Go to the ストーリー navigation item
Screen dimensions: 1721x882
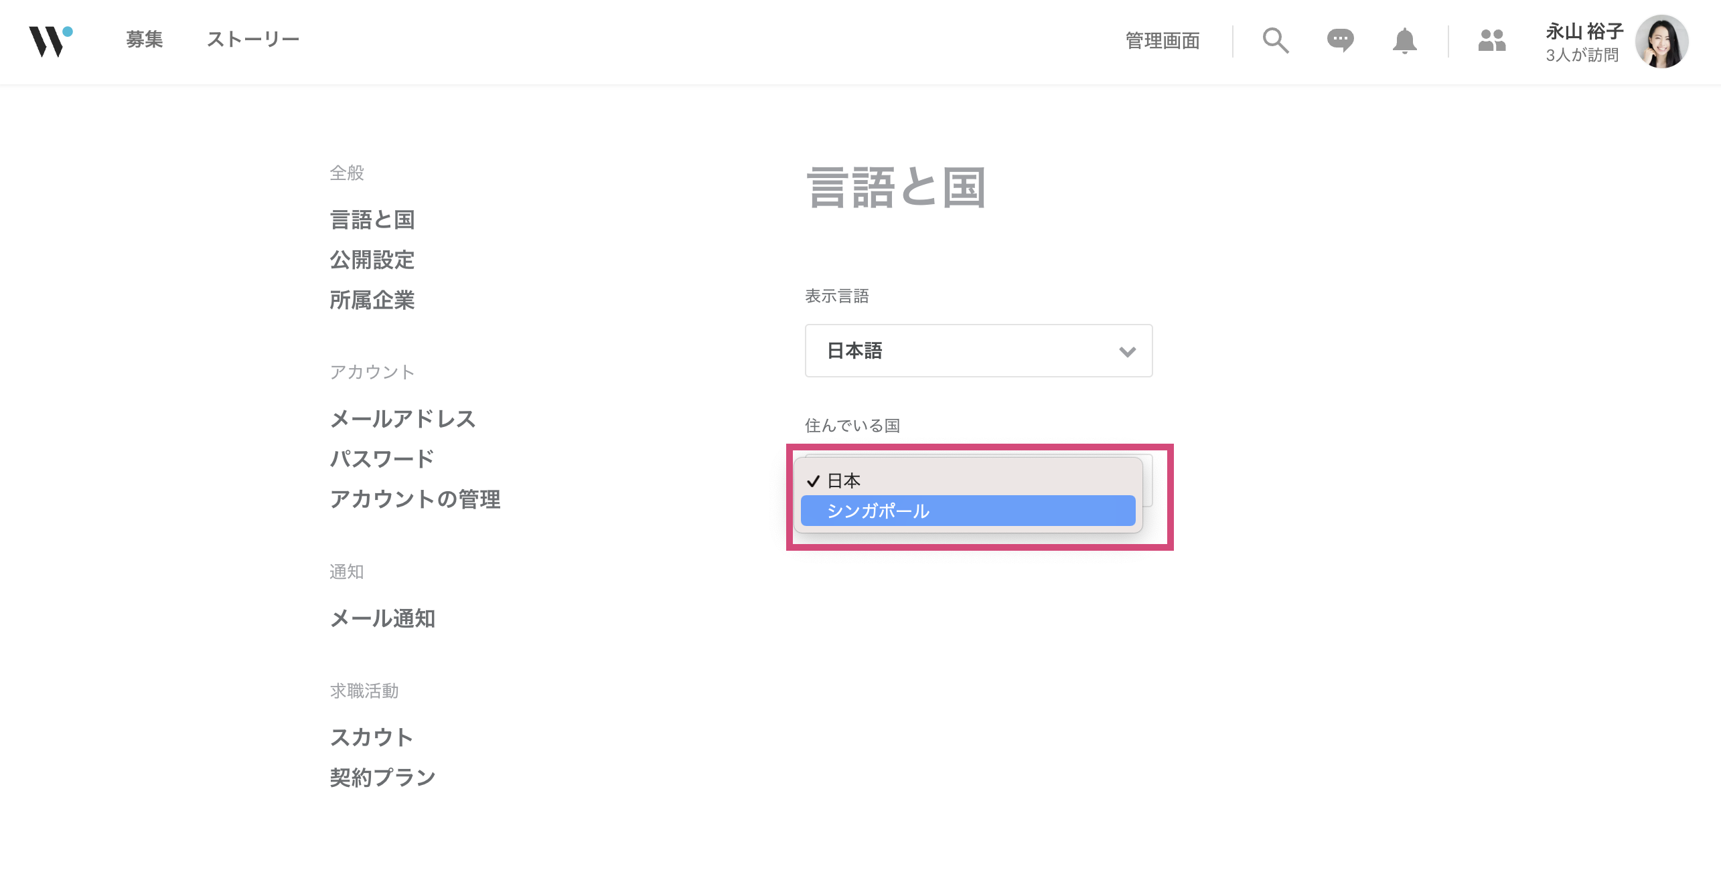[x=253, y=39]
